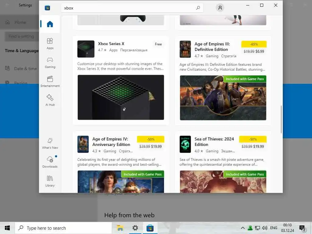Click the Free price label on Xbox Series X
Screen dimensions: 312x234
click(158, 44)
